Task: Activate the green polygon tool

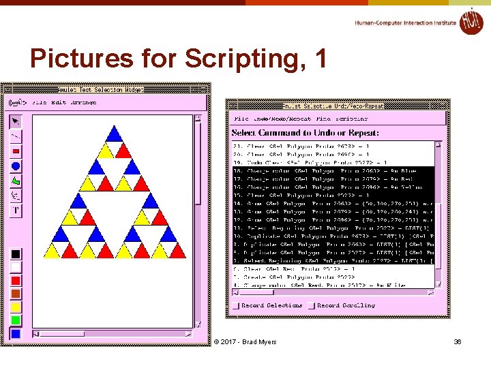Action: pos(16,181)
